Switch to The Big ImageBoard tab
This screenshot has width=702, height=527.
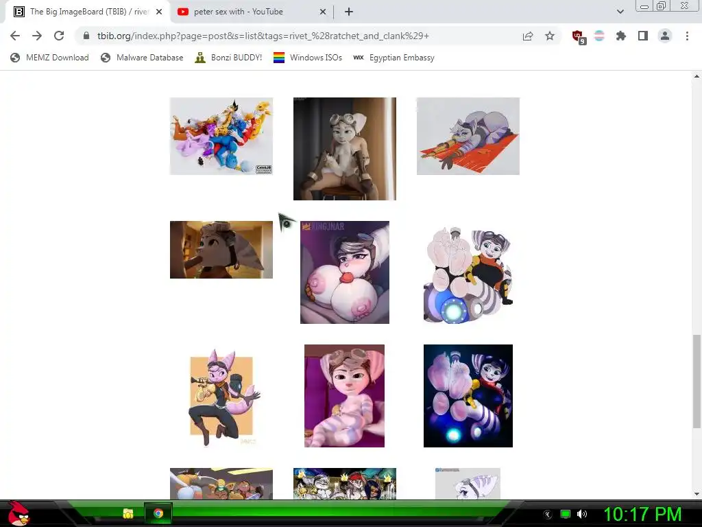click(x=87, y=12)
